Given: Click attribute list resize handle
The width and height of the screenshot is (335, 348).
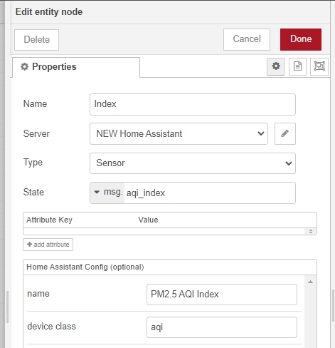Looking at the screenshot, I should coord(311,231).
